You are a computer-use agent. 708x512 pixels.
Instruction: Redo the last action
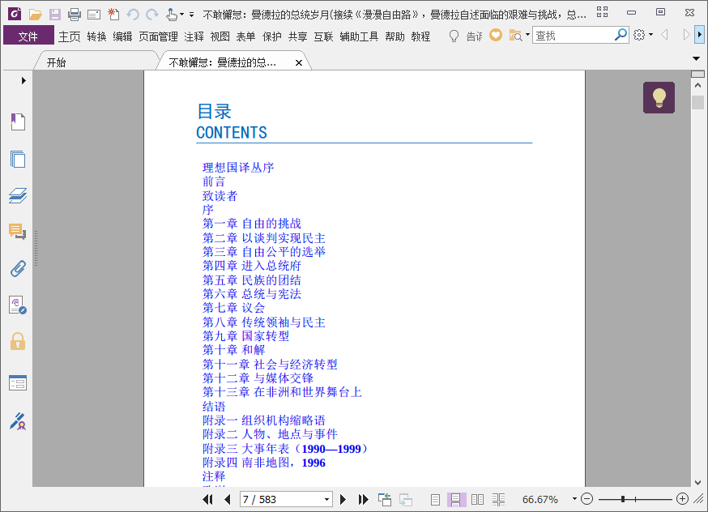[152, 15]
